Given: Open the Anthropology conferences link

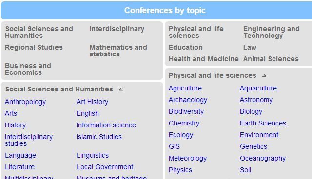Looking at the screenshot, I should (x=25, y=102).
